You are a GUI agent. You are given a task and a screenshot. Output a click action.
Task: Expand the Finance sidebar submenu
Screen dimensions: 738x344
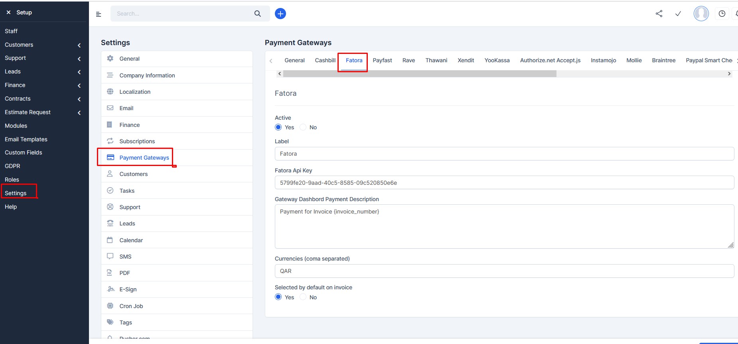79,85
